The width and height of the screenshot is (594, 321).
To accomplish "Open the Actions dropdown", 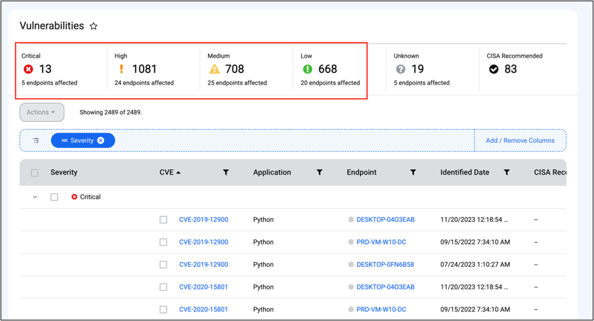I will pyautogui.click(x=42, y=112).
